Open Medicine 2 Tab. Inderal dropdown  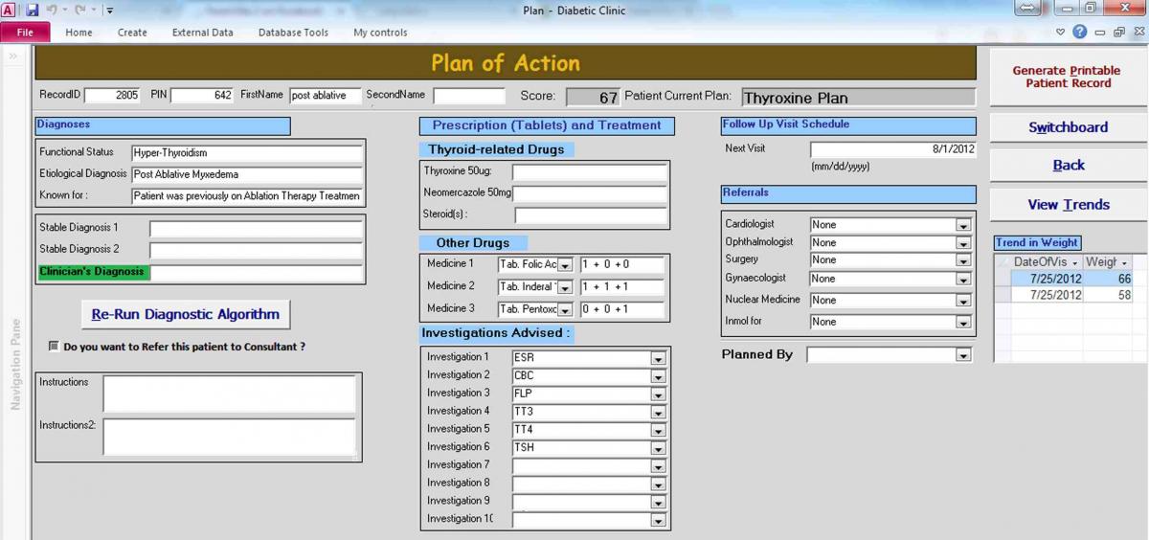coord(565,287)
